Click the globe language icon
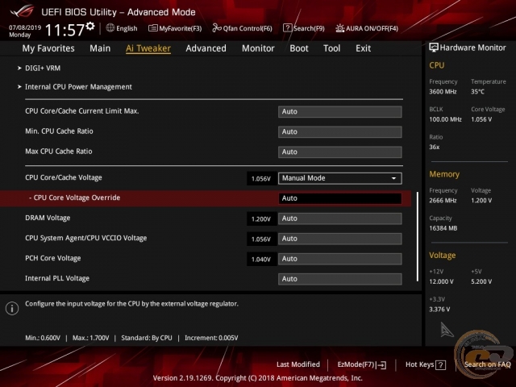Viewport: 516px width, 387px height. coord(110,28)
